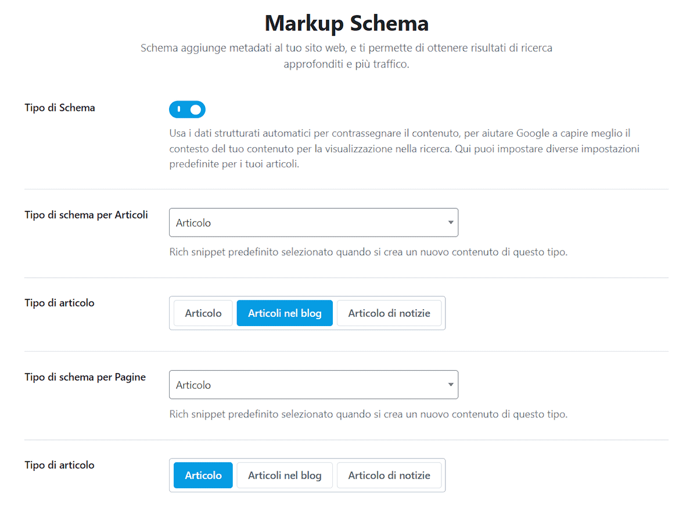Click the rich snippet description under Articoli dropdown
697x508 pixels.
(368, 252)
